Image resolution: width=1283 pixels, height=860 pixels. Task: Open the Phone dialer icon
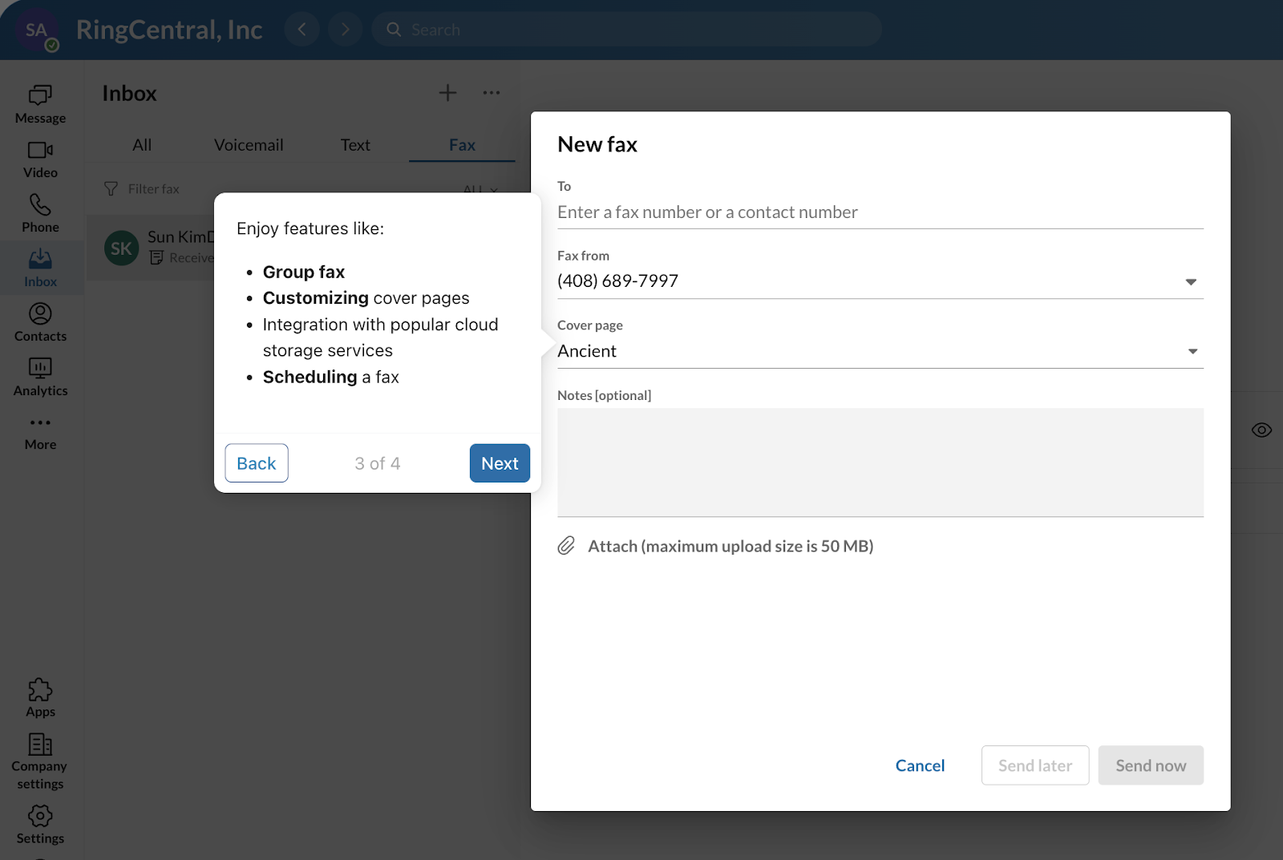point(39,211)
